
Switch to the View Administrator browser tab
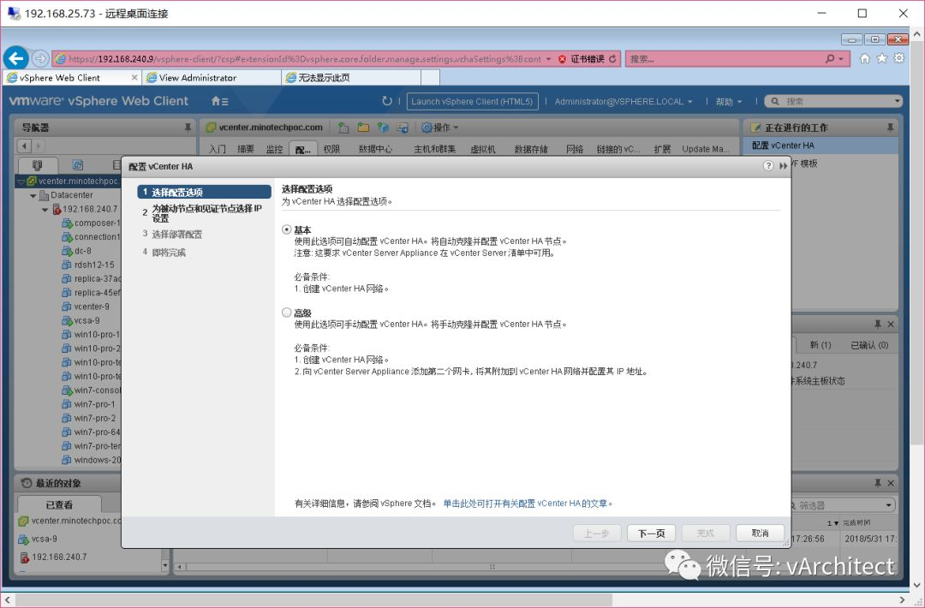pyautogui.click(x=212, y=77)
